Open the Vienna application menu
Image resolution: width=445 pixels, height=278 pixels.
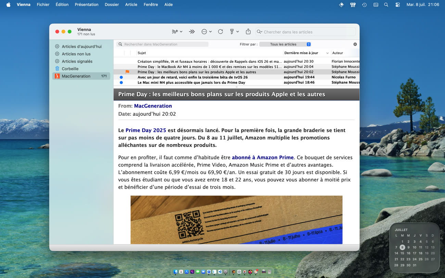(x=24, y=4)
